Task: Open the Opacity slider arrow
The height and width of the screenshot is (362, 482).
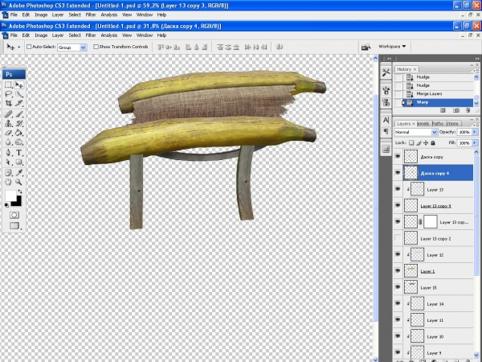Action: 475,132
